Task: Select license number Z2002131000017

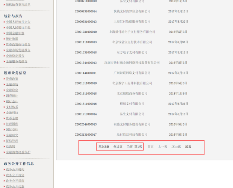Action: click(86, 135)
